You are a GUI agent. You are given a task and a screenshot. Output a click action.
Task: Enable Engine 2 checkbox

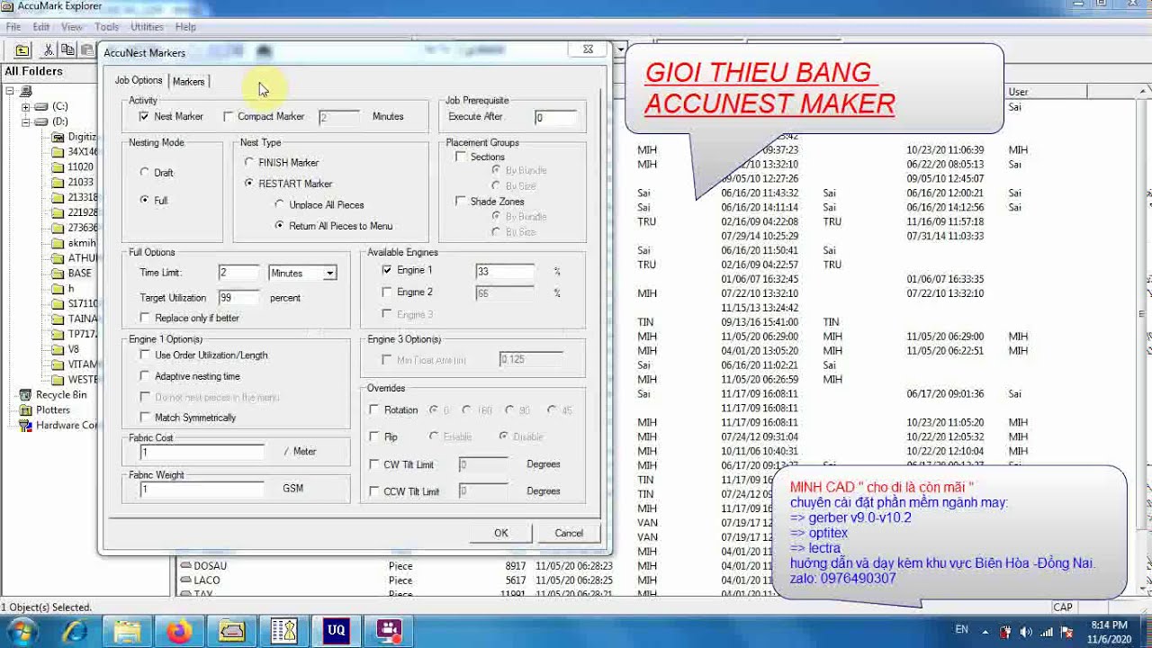[387, 292]
